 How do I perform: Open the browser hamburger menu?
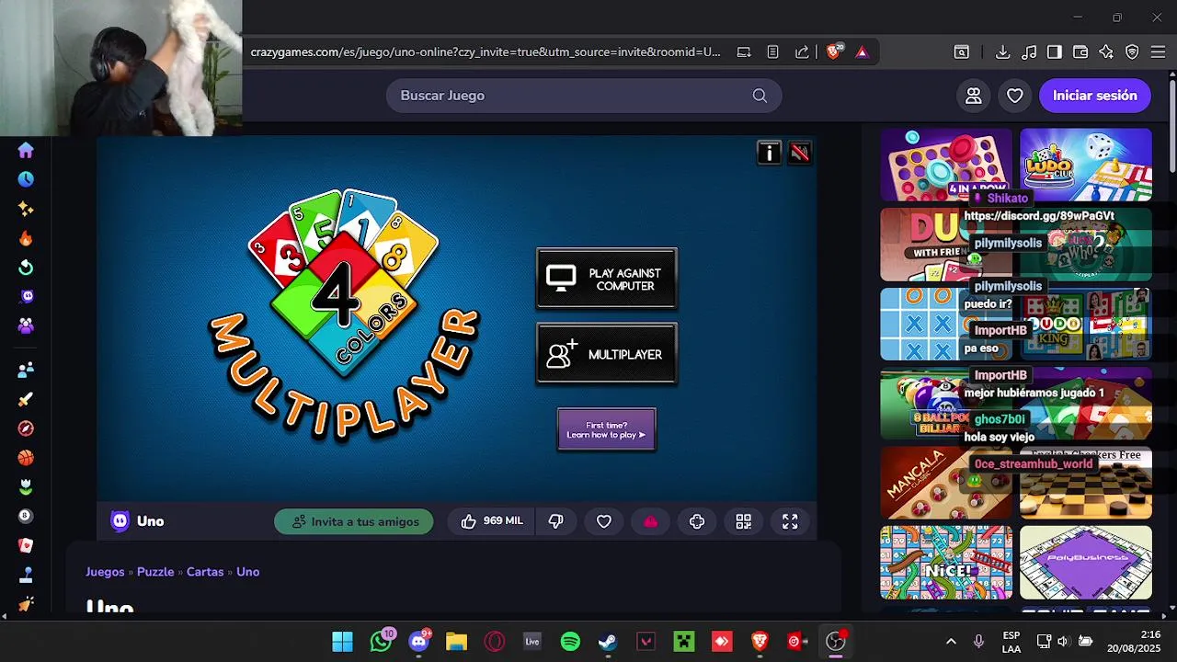point(1158,52)
